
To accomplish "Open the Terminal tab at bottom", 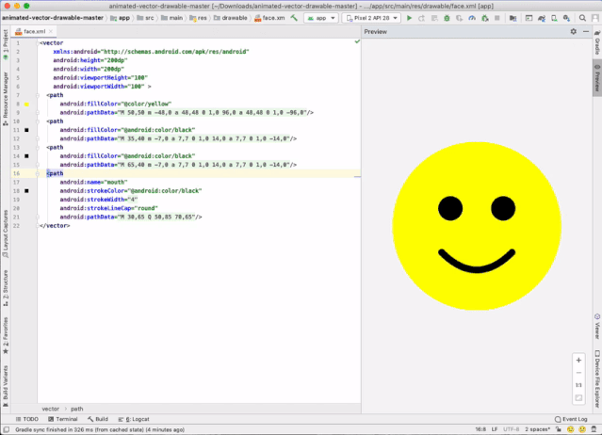I will click(64, 419).
